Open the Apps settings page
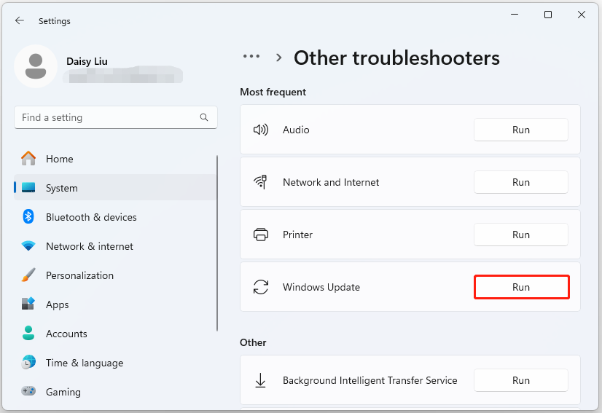 pyautogui.click(x=57, y=304)
